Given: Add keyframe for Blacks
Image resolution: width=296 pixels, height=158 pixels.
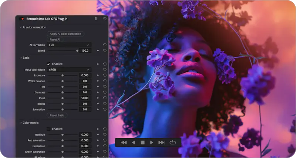Looking at the screenshot, I should (98, 104).
